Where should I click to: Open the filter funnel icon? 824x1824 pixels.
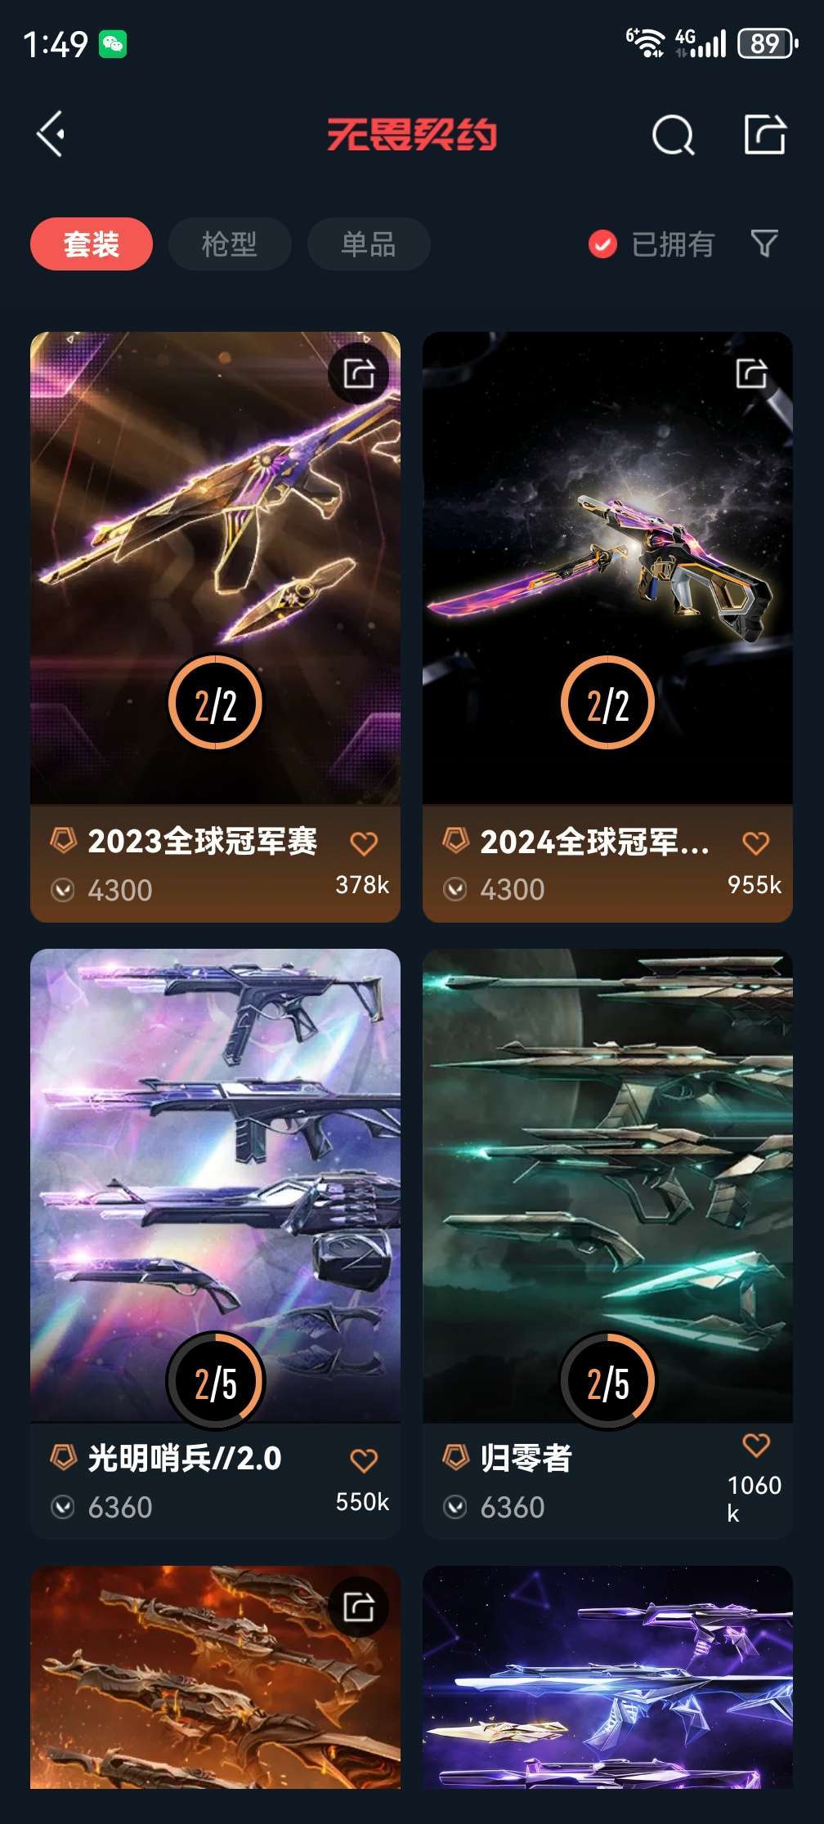764,243
